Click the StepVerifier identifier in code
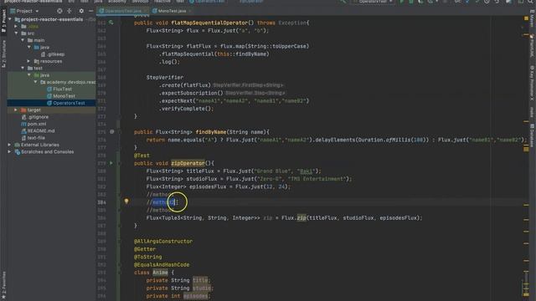Viewport: 536px width, 301px height. pos(165,78)
